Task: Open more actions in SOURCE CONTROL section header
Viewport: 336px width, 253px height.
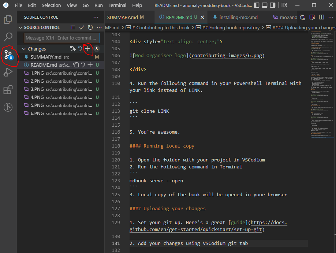Action: click(99, 27)
